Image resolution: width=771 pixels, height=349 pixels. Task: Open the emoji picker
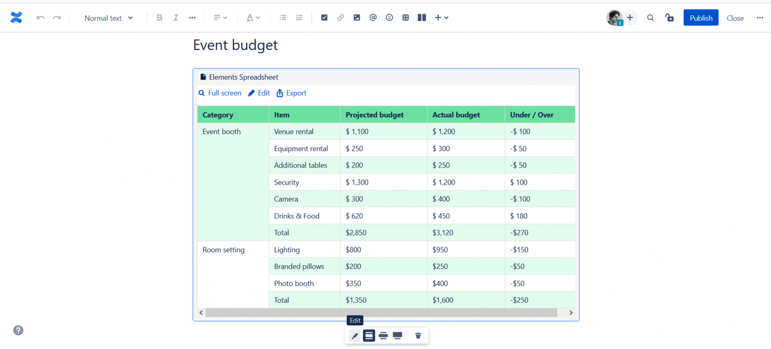389,17
